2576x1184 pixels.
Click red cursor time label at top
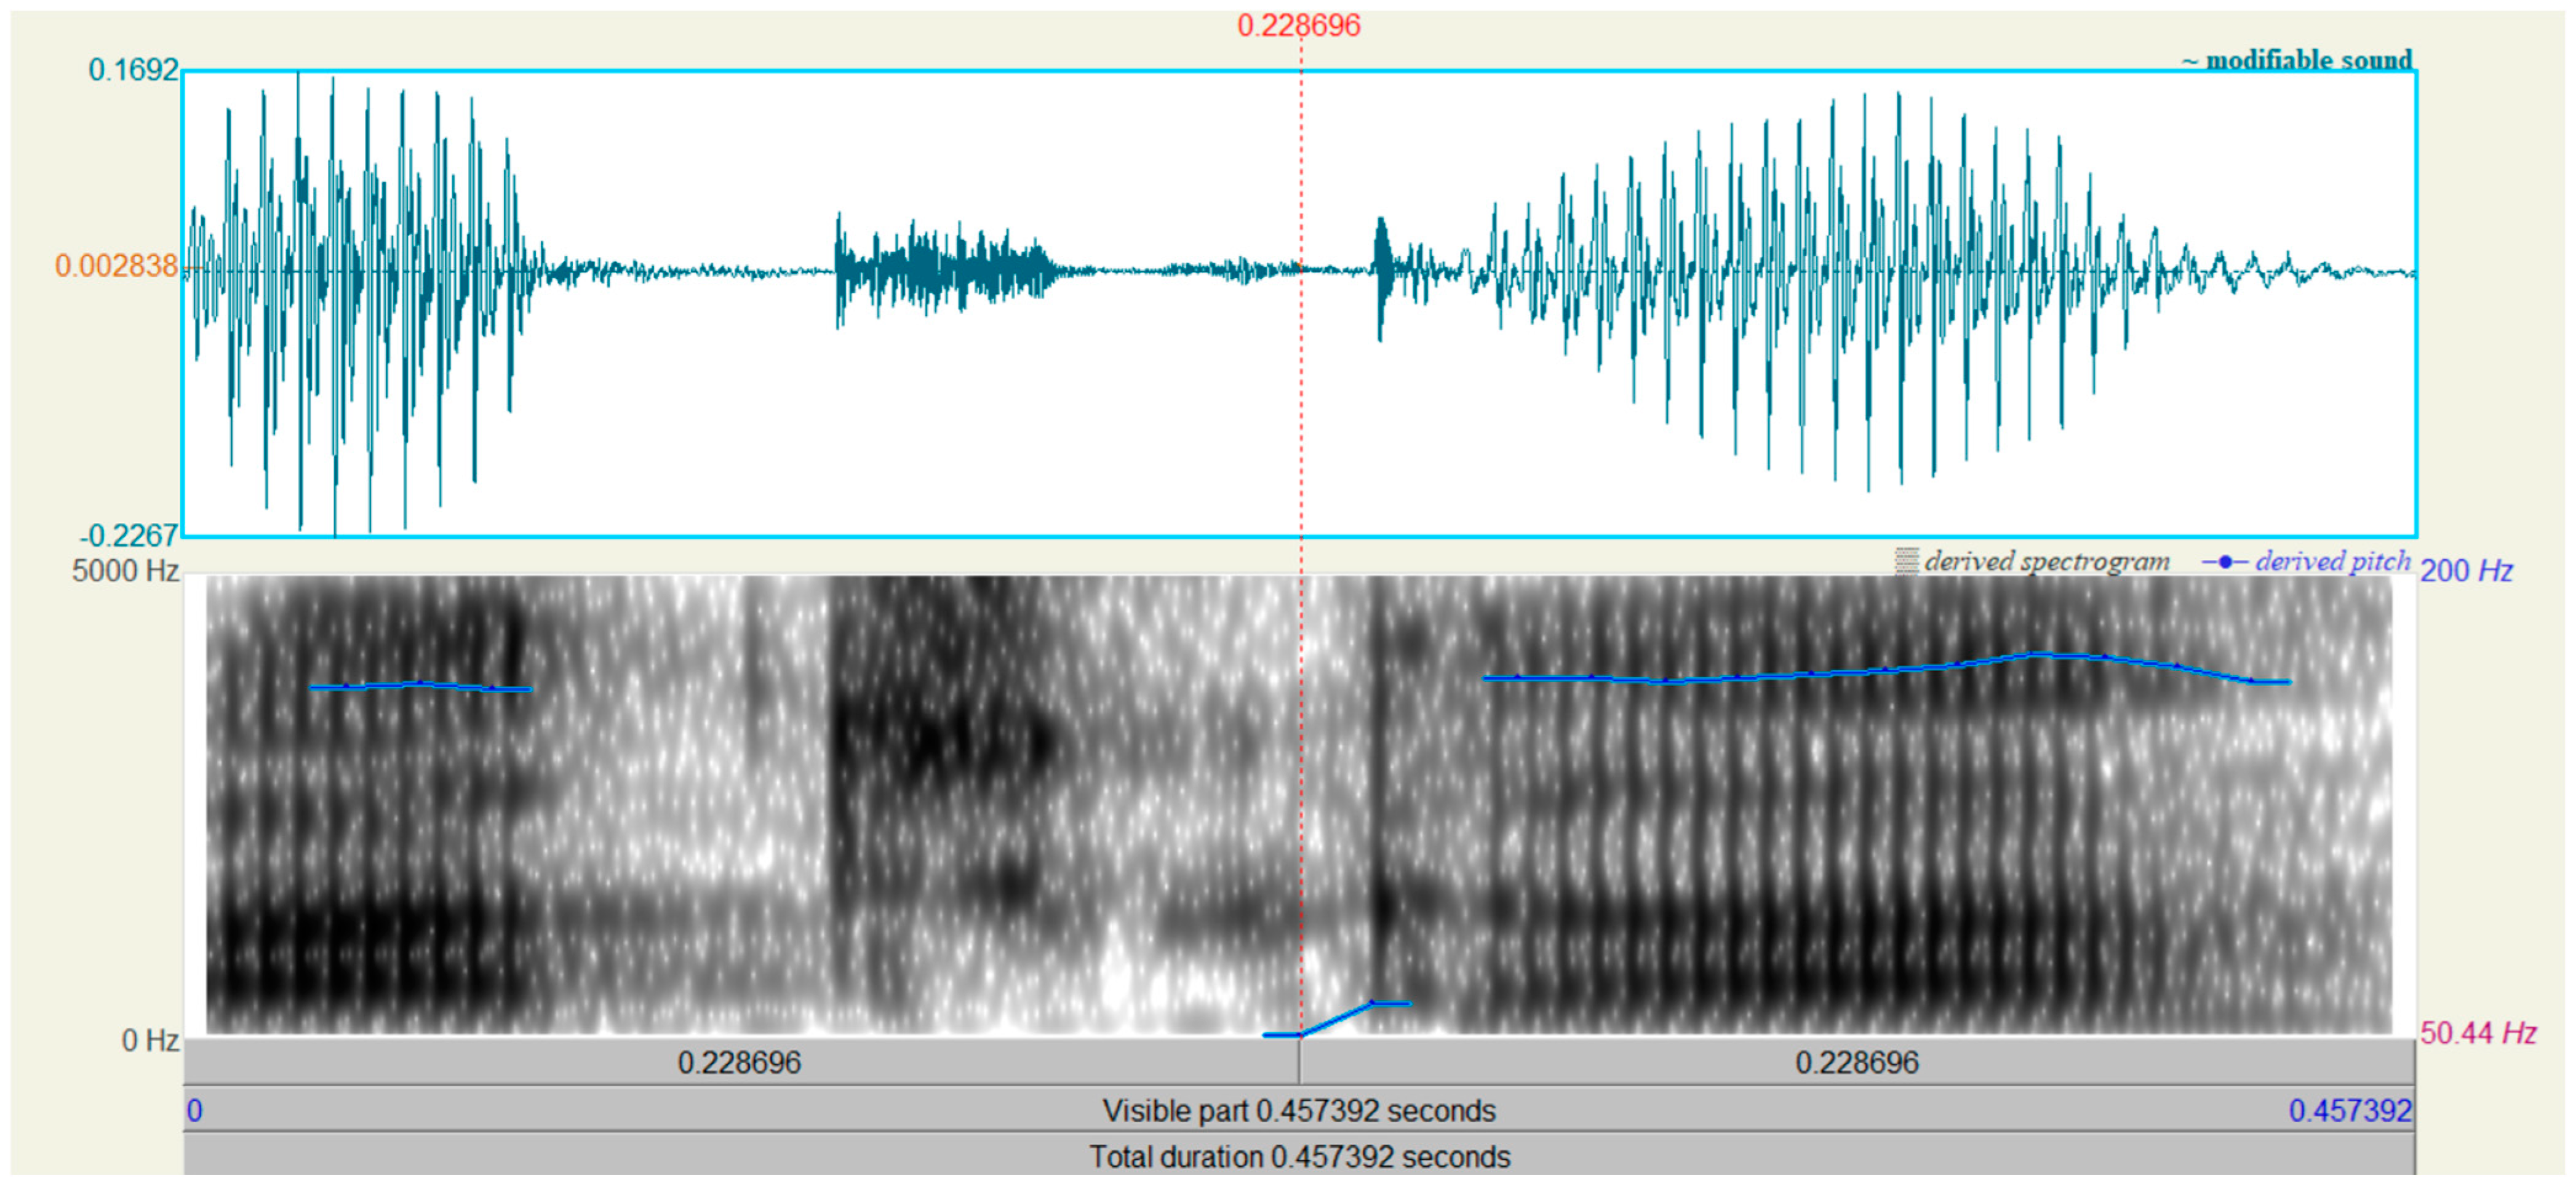click(x=1298, y=25)
